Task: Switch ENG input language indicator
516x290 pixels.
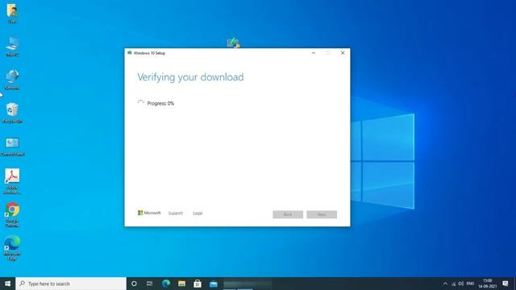Action: pyautogui.click(x=470, y=284)
